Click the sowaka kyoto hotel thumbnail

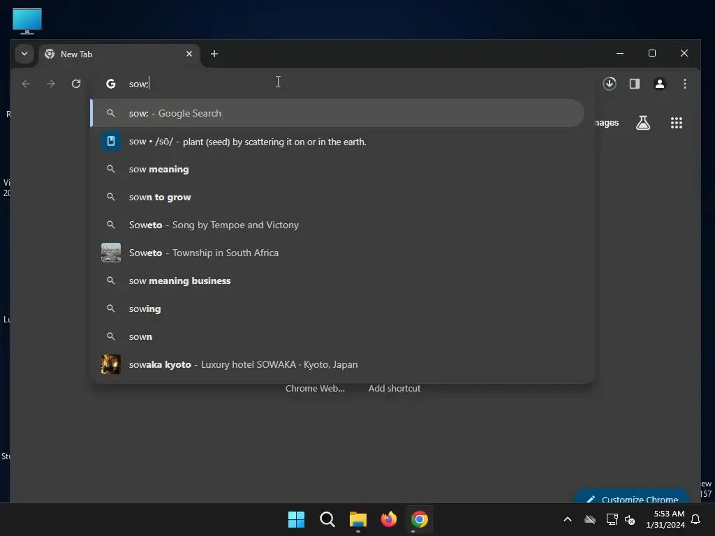coord(111,364)
